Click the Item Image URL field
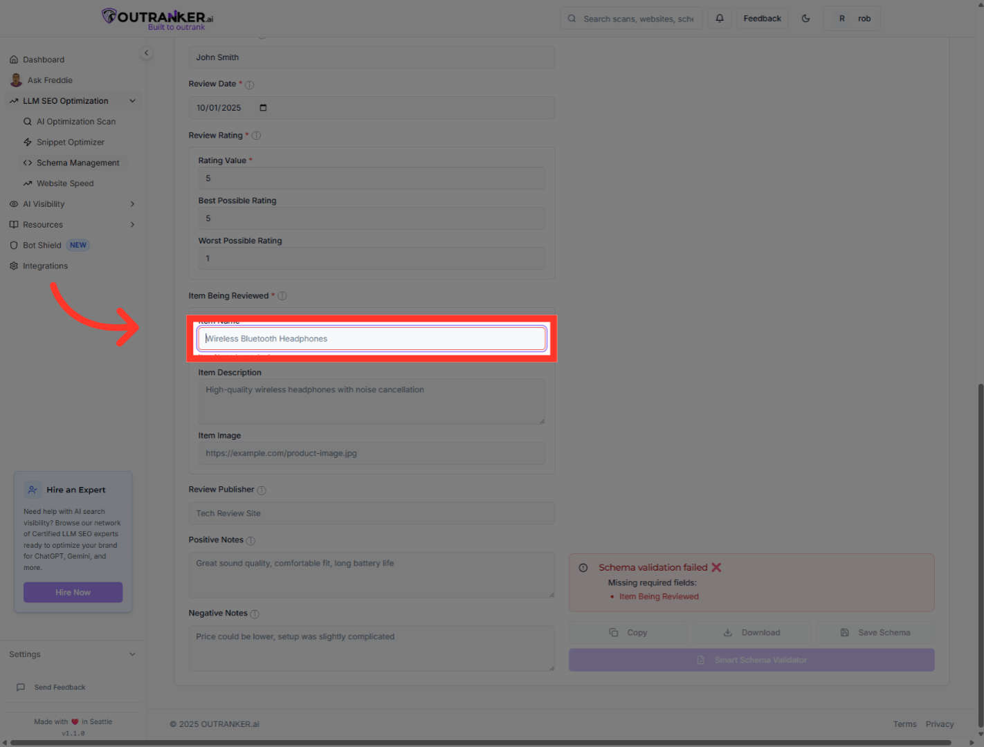The width and height of the screenshot is (984, 747). [372, 454]
